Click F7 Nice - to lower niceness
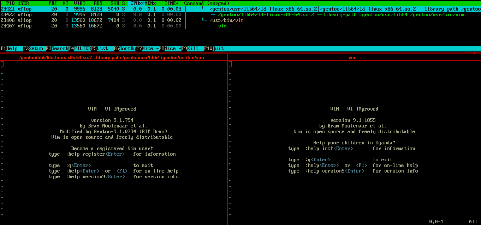 [x=147, y=49]
